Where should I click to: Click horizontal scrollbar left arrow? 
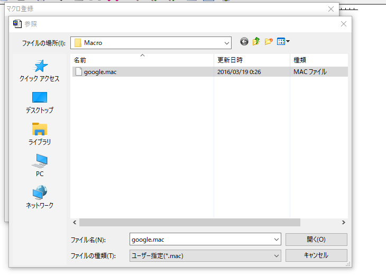coord(75,222)
